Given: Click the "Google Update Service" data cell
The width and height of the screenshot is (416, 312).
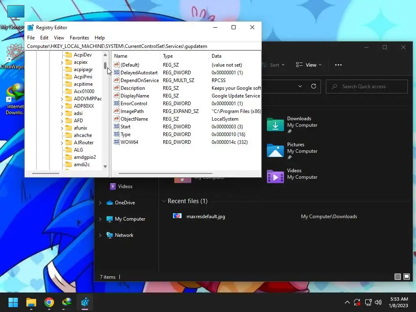Looking at the screenshot, I should pos(236,96).
